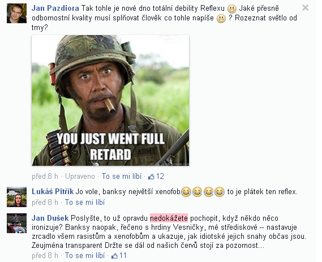Like Lukáš Pitřík's comment via 'To se mi líbí'

tap(85, 202)
